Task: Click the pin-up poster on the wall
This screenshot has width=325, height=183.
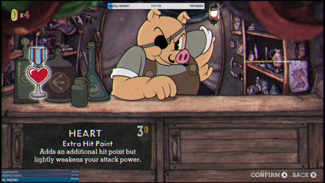Action: [299, 76]
